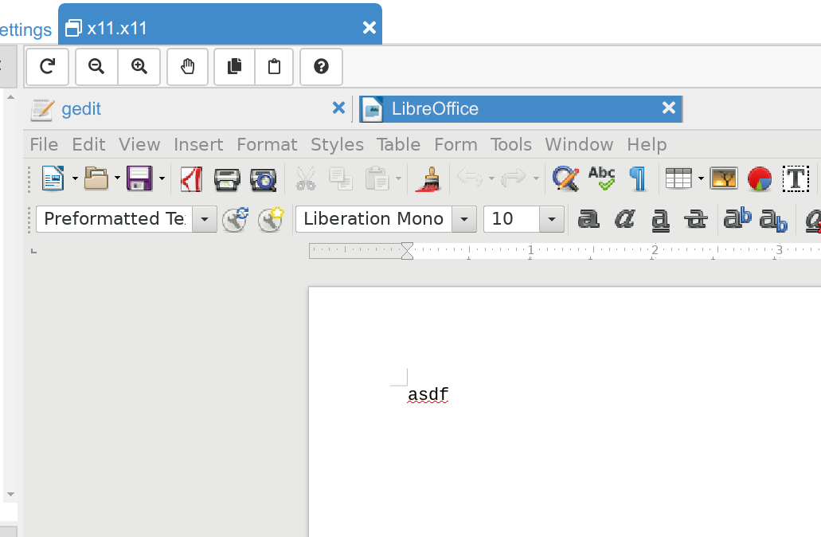The width and height of the screenshot is (821, 537).
Task: Toggle bold text formatting
Action: [588, 219]
